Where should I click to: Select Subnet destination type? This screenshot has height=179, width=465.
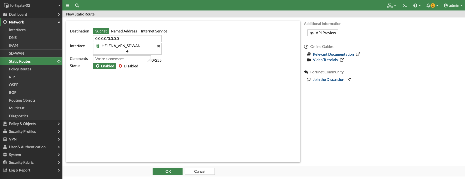(x=101, y=31)
